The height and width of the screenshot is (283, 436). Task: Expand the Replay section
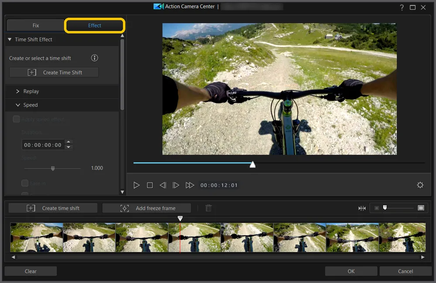pos(18,91)
